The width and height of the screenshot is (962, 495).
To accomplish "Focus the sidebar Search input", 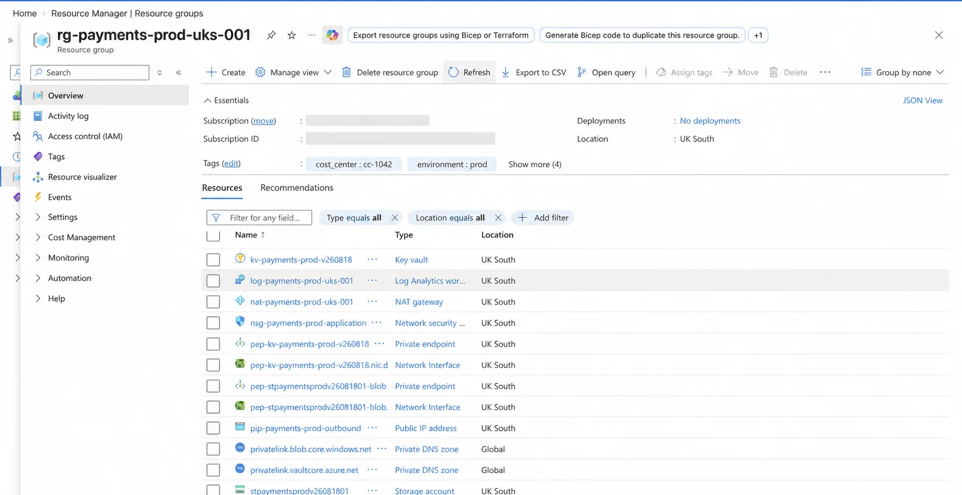I will pyautogui.click(x=90, y=73).
